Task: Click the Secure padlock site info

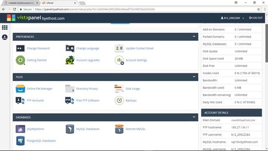Action: coord(26,9)
